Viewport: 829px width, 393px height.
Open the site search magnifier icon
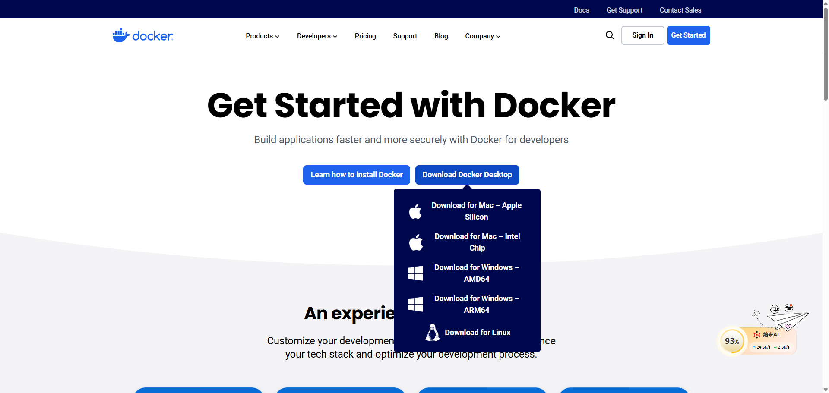click(610, 35)
